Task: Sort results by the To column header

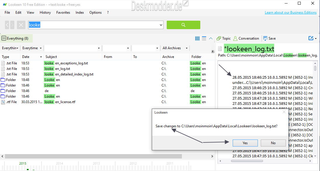Action: tap(146, 57)
